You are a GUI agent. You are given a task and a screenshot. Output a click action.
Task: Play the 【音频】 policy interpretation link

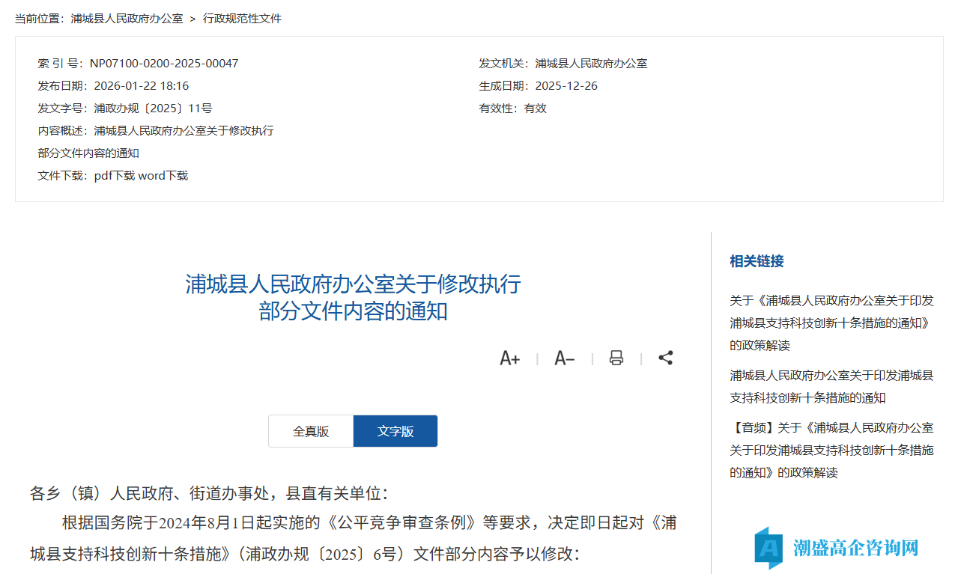pos(831,450)
